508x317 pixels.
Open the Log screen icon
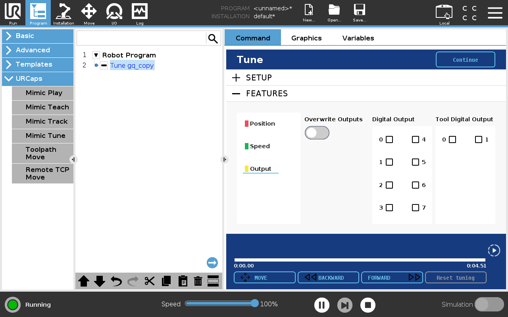point(140,13)
